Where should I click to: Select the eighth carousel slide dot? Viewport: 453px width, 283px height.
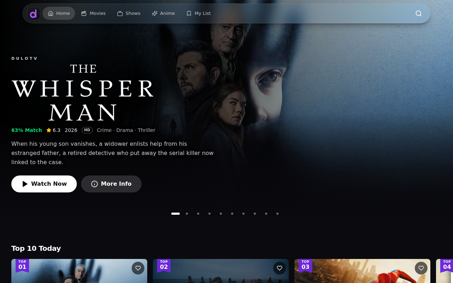255,214
